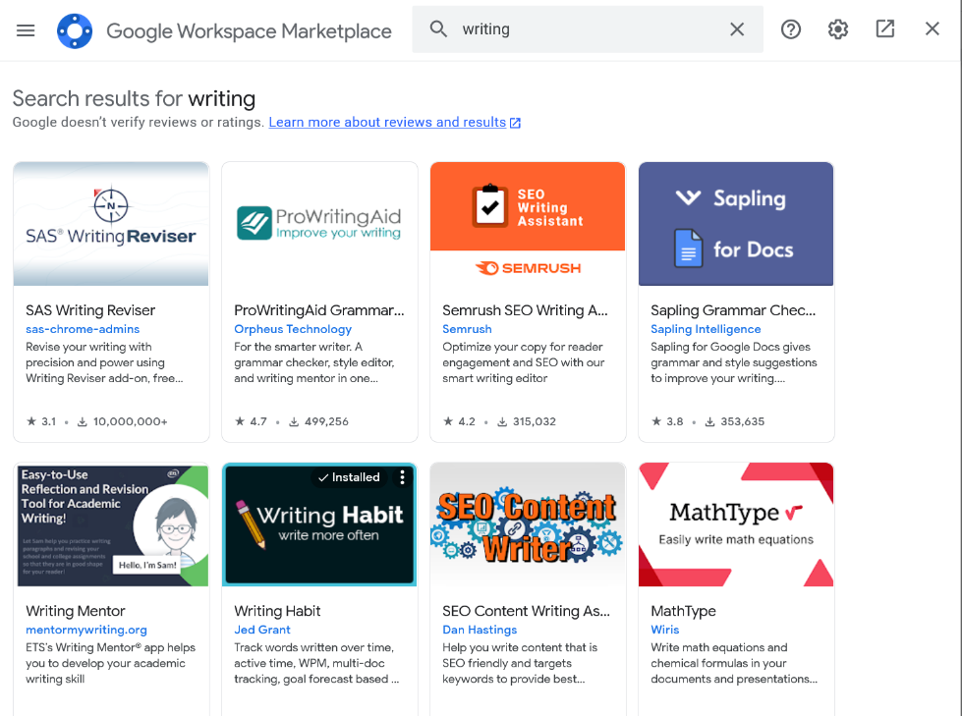Click the 'Search results for writing' heading
The height and width of the screenshot is (716, 962).
click(134, 98)
